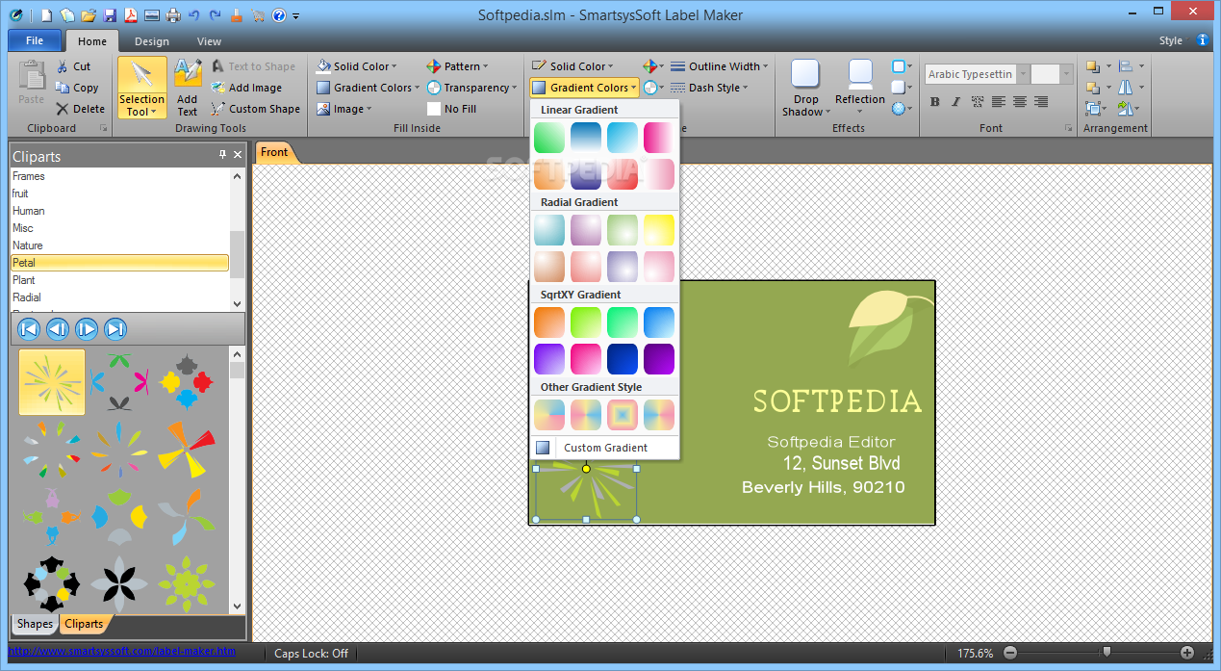Go to first clipart page
1221x671 pixels.
coord(29,329)
